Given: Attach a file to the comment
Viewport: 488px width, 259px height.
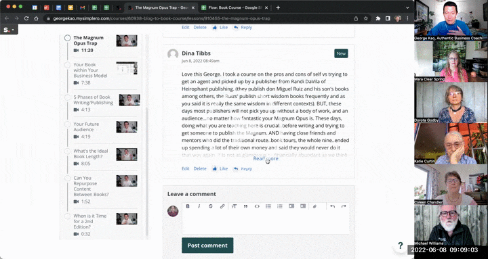Looking at the screenshot, I should [314, 206].
